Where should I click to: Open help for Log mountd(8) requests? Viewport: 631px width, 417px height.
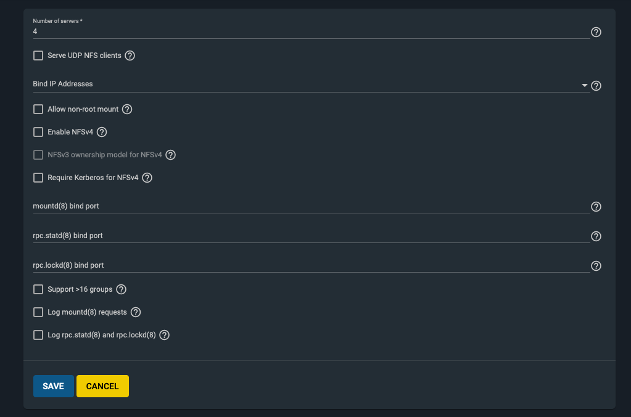click(136, 312)
